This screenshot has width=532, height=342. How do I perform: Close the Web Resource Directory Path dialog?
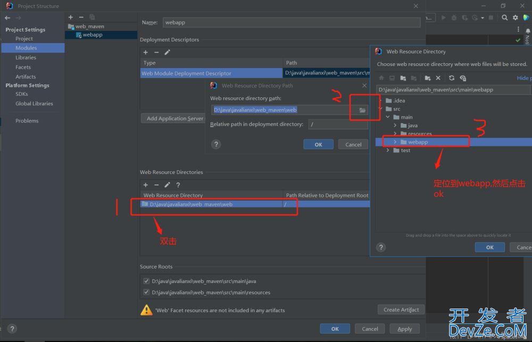click(x=364, y=86)
